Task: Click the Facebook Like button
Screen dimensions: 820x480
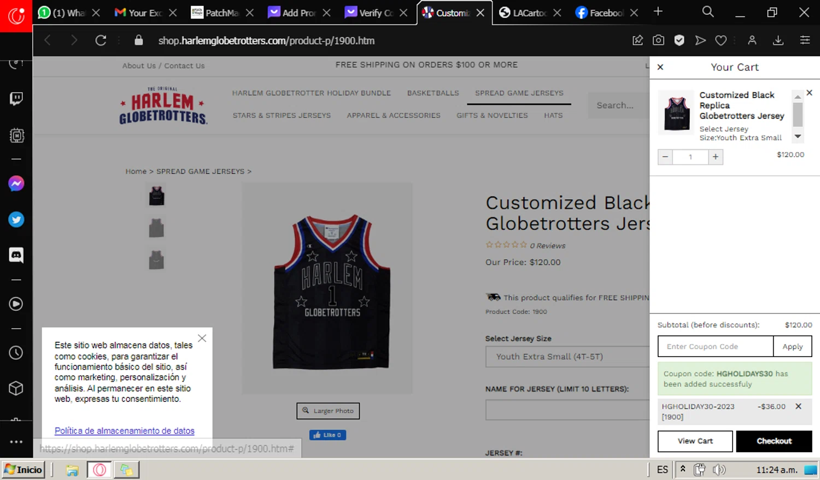Action: tap(328, 435)
